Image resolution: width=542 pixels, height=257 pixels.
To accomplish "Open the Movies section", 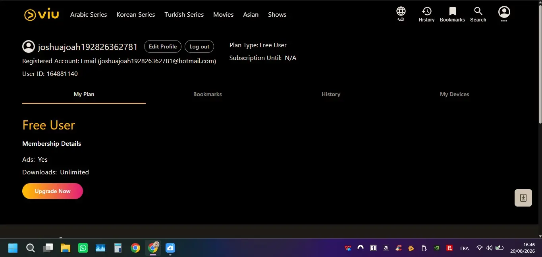I will (x=223, y=14).
